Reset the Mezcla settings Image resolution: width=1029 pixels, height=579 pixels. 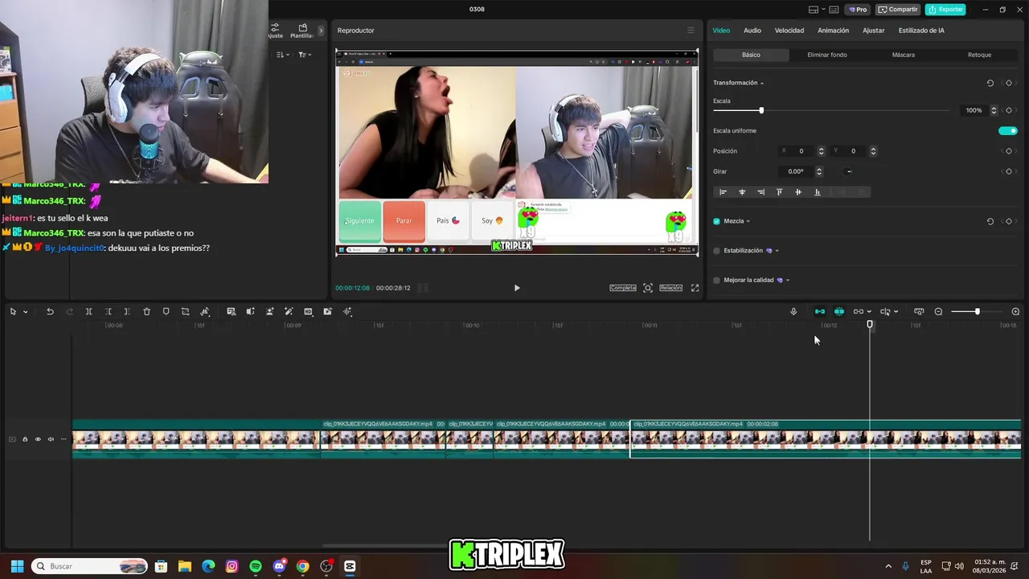coord(990,221)
